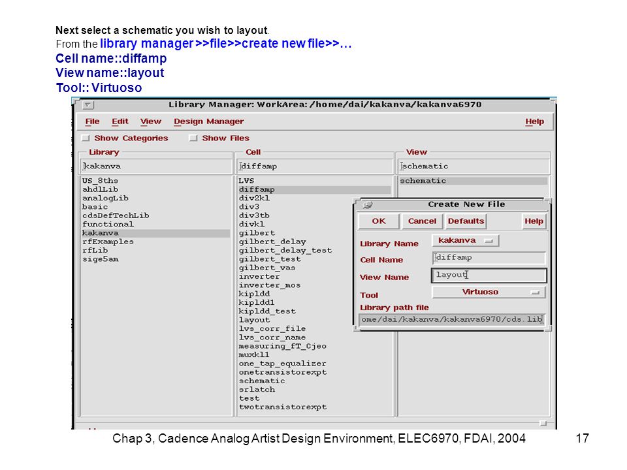Click the Library path file field
The height and width of the screenshot is (470, 627).
[451, 319]
